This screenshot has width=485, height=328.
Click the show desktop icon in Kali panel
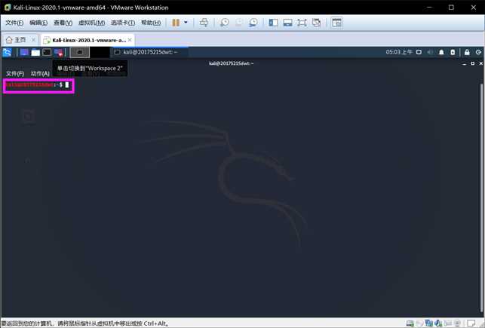(24, 52)
